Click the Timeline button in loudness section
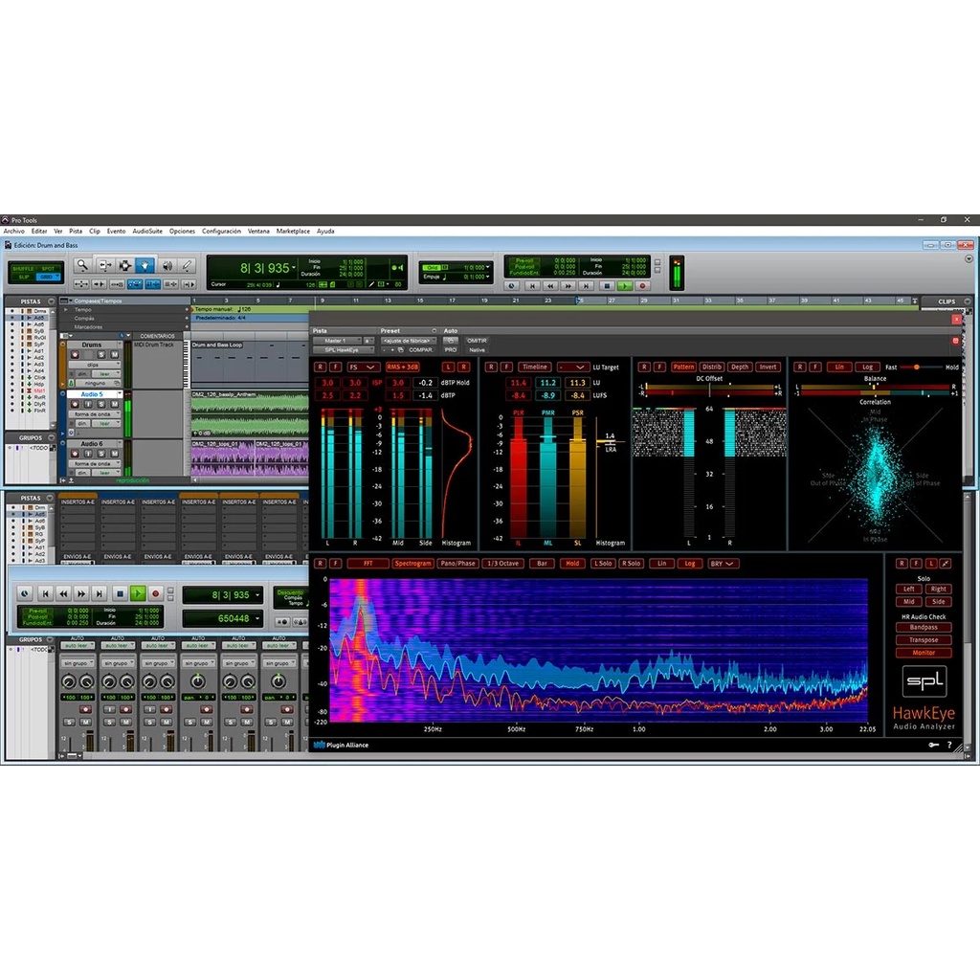The width and height of the screenshot is (980, 980). point(534,367)
